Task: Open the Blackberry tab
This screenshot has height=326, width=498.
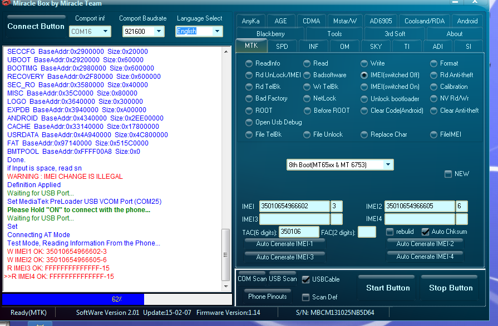Action: tap(270, 34)
